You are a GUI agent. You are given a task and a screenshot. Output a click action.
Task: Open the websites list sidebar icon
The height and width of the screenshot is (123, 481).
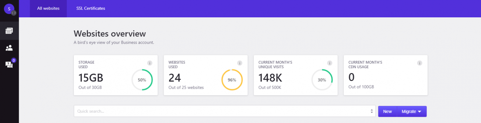click(9, 31)
